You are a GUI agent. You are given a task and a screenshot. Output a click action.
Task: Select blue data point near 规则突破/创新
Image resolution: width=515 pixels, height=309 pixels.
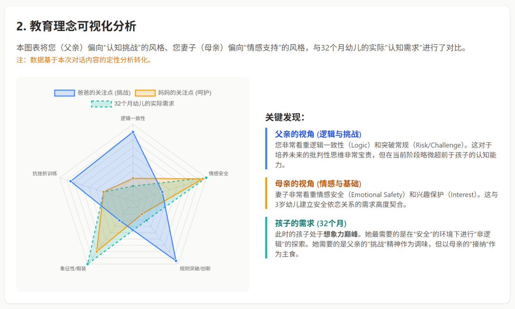point(175,261)
